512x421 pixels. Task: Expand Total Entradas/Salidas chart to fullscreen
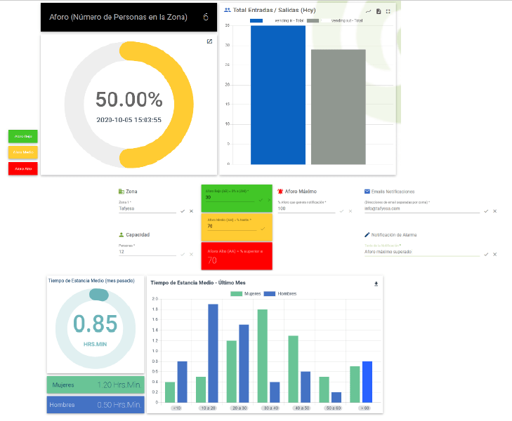click(388, 12)
